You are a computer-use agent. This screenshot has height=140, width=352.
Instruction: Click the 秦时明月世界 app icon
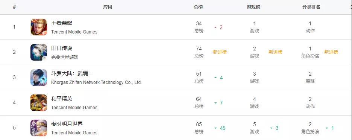pos(39,128)
